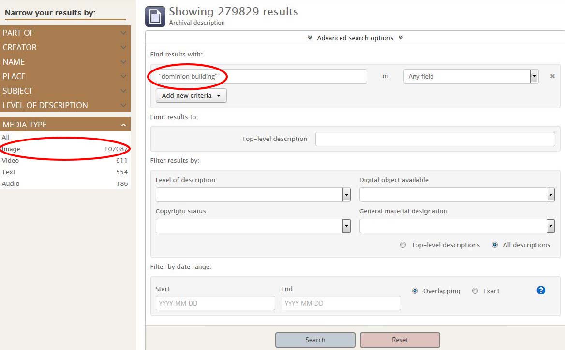565x350 pixels.
Task: Expand the LEVEL OF DESCRIPTION facet
Action: point(65,105)
